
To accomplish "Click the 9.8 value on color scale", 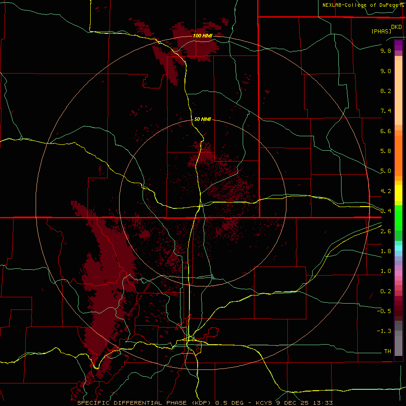I will [386, 51].
